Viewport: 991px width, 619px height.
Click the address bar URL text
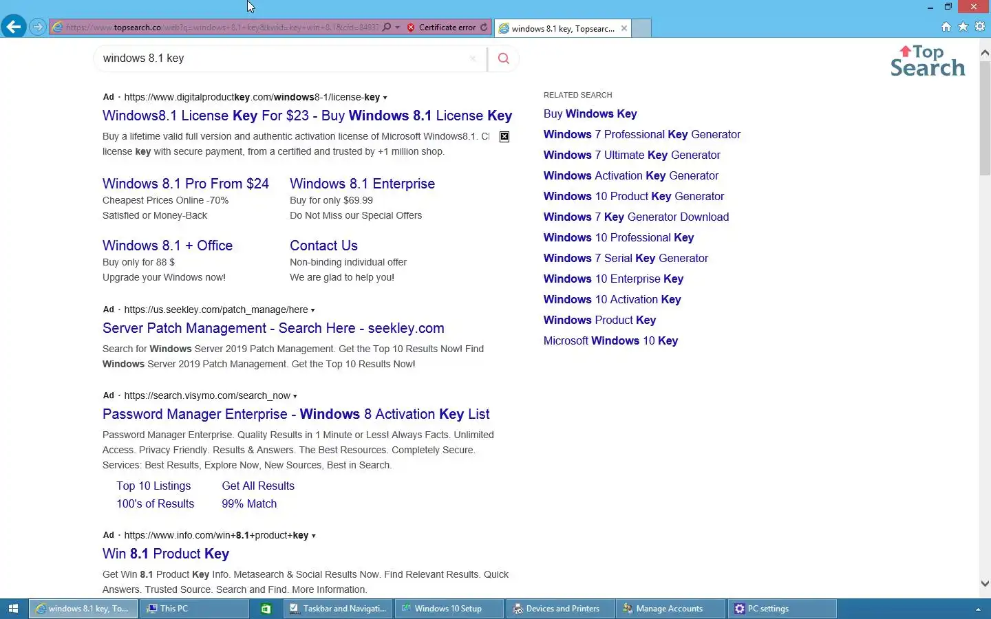click(x=222, y=27)
